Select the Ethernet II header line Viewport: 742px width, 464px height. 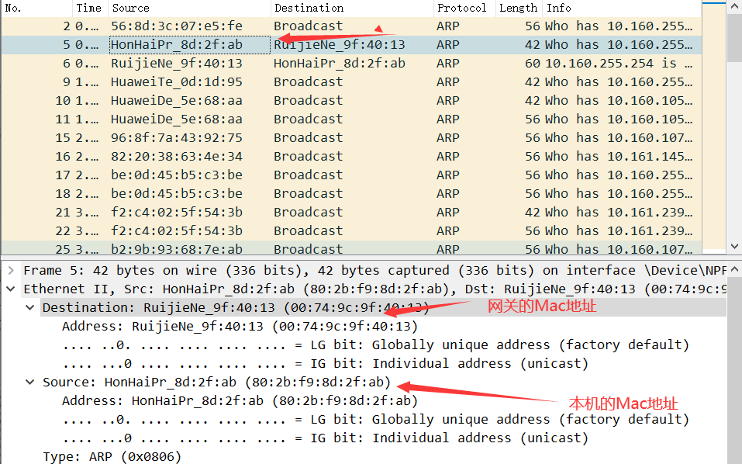[374, 289]
